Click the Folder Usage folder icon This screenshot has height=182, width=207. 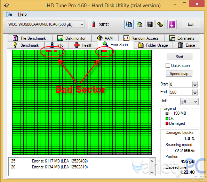pyautogui.click(x=141, y=45)
